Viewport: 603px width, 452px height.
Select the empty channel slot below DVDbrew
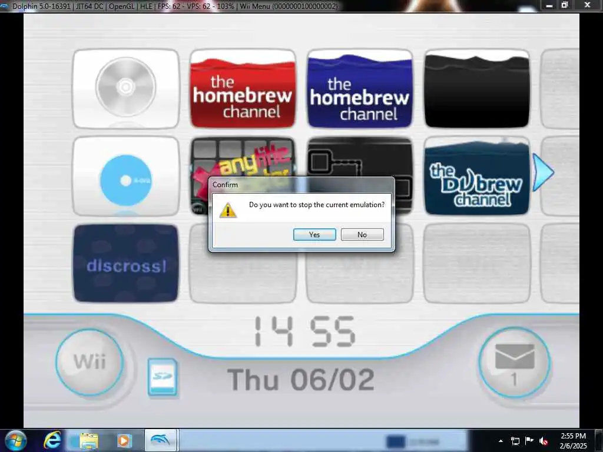(477, 264)
